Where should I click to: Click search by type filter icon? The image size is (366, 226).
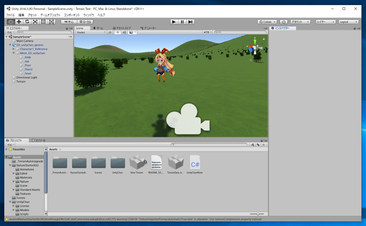252,145
